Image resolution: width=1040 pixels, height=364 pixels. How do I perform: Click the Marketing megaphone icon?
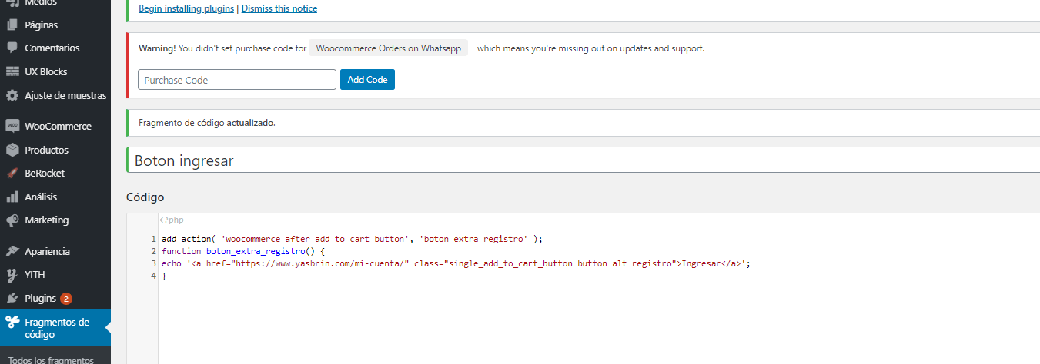point(12,220)
